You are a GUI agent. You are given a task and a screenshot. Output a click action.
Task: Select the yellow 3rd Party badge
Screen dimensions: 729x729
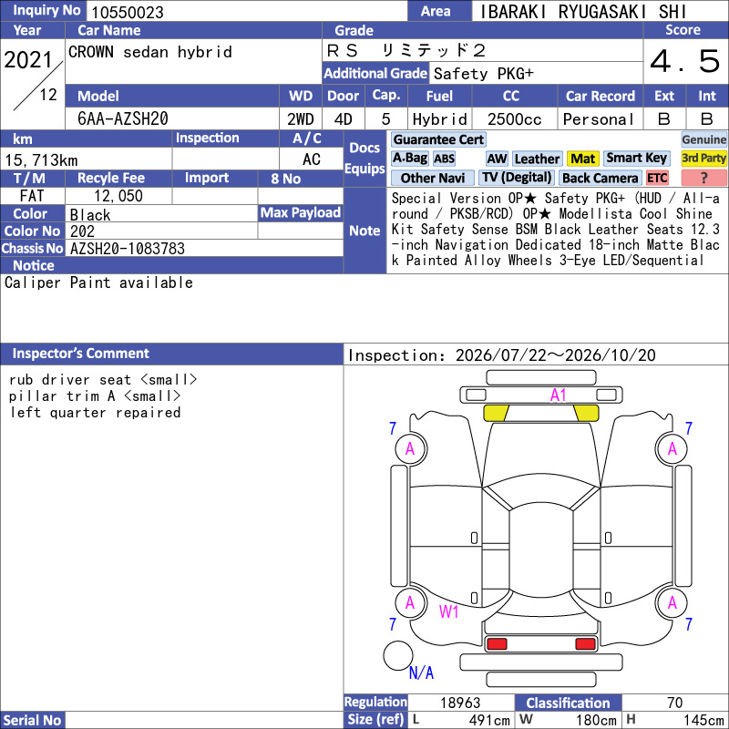tap(703, 159)
